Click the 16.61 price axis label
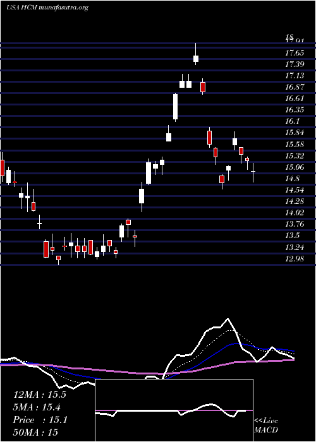 point(295,99)
